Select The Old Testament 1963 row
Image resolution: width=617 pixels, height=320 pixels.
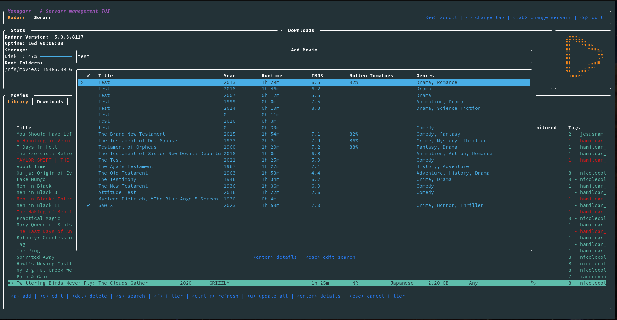click(x=123, y=173)
